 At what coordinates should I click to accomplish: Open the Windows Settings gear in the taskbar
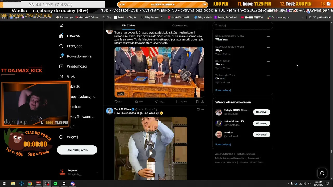tap(64, 184)
